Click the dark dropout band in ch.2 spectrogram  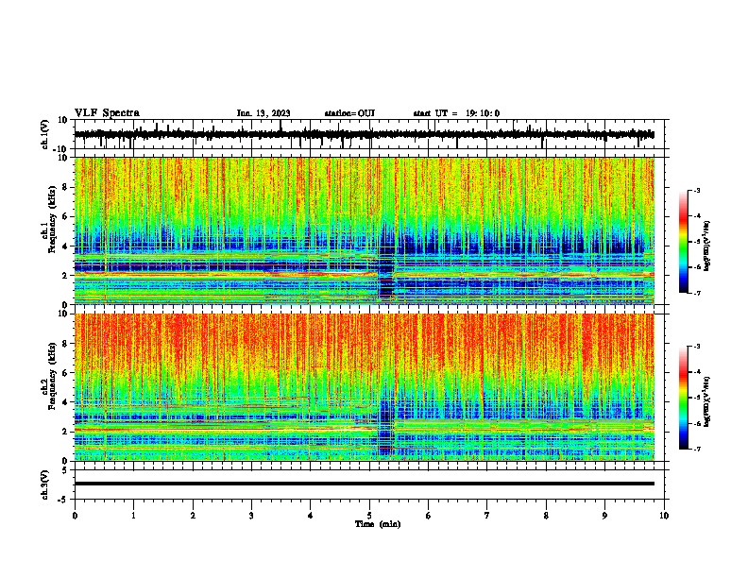point(386,422)
